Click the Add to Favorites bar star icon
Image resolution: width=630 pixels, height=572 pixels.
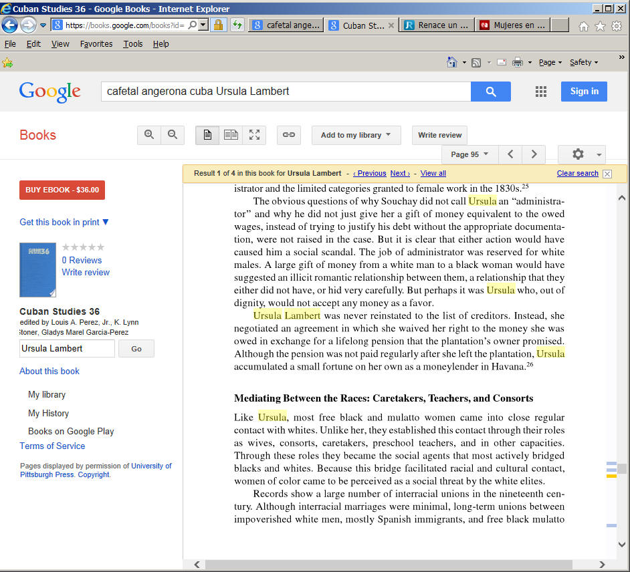[x=7, y=63]
